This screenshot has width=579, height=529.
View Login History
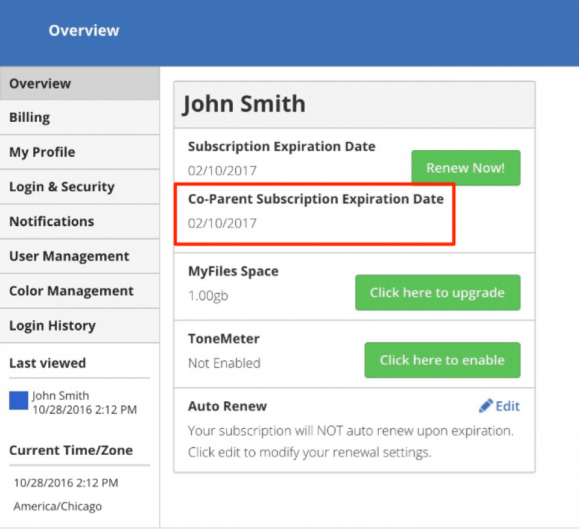point(80,326)
